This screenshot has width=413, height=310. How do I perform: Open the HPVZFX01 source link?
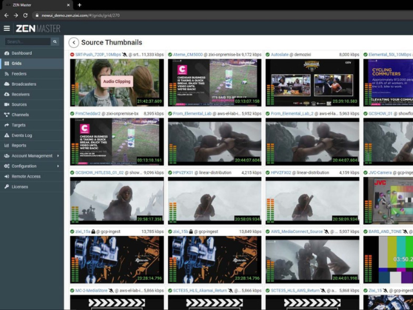click(x=183, y=172)
